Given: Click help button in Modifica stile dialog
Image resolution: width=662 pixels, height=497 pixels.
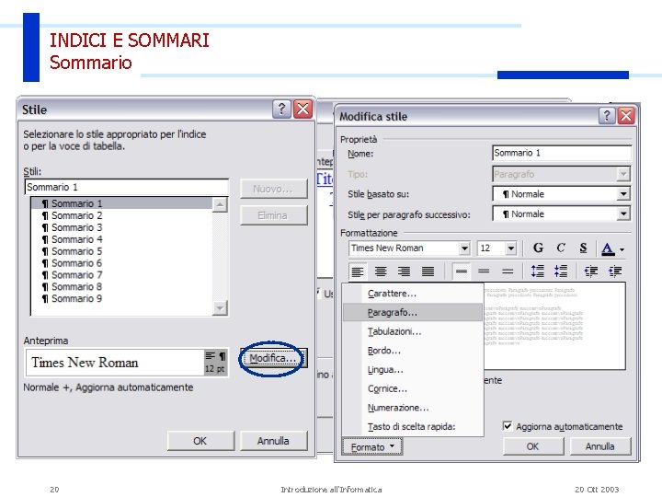Looking at the screenshot, I should [607, 115].
